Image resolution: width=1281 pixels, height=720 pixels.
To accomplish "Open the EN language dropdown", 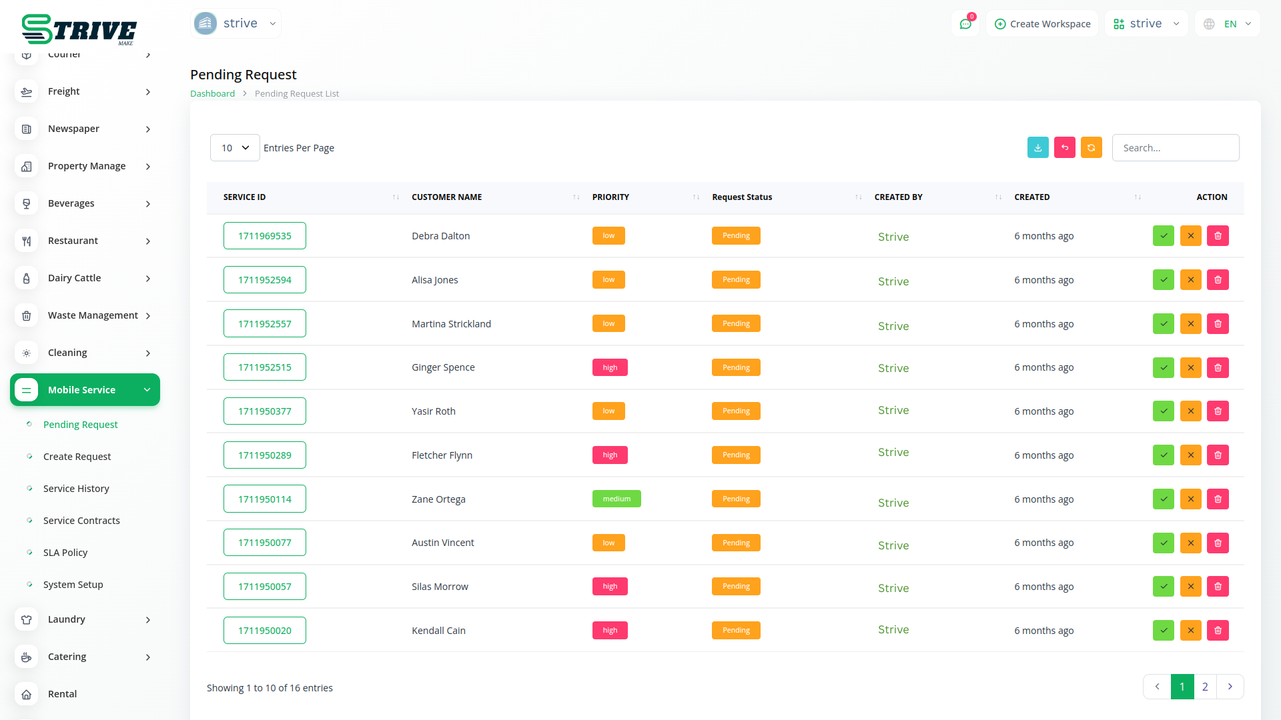I will click(x=1228, y=24).
